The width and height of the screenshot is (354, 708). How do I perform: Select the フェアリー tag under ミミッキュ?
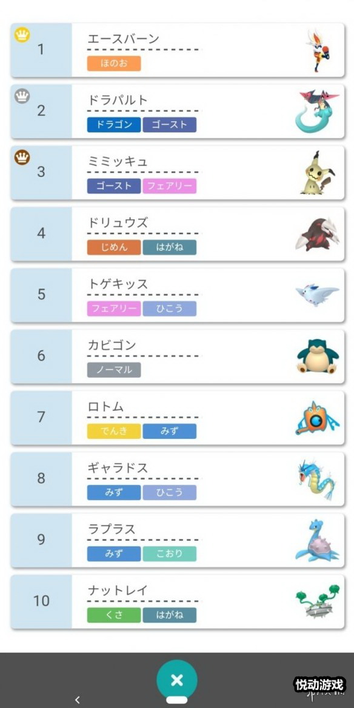click(x=169, y=186)
